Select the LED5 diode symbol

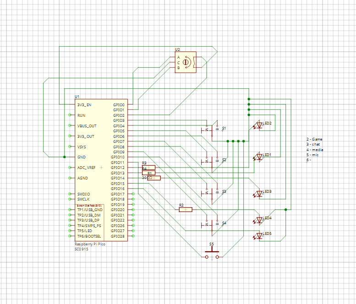(259, 236)
